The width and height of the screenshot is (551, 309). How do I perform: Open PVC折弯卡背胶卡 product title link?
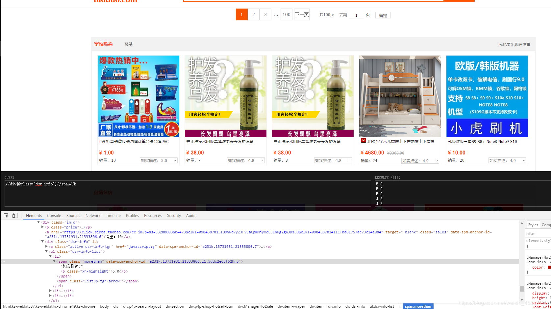pos(134,142)
